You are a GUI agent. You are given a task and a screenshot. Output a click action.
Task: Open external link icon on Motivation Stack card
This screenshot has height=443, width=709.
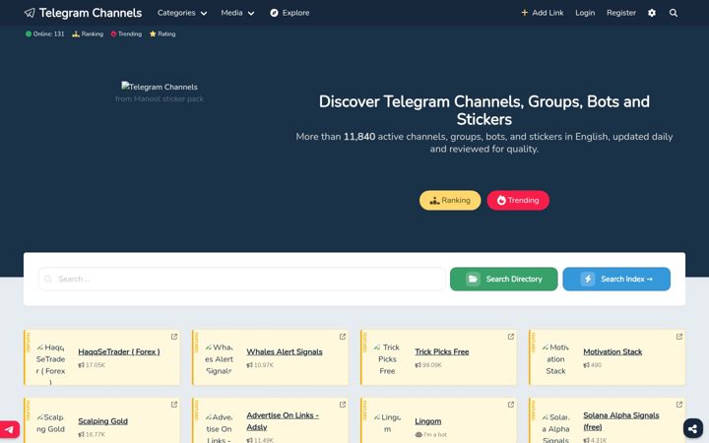click(x=679, y=337)
